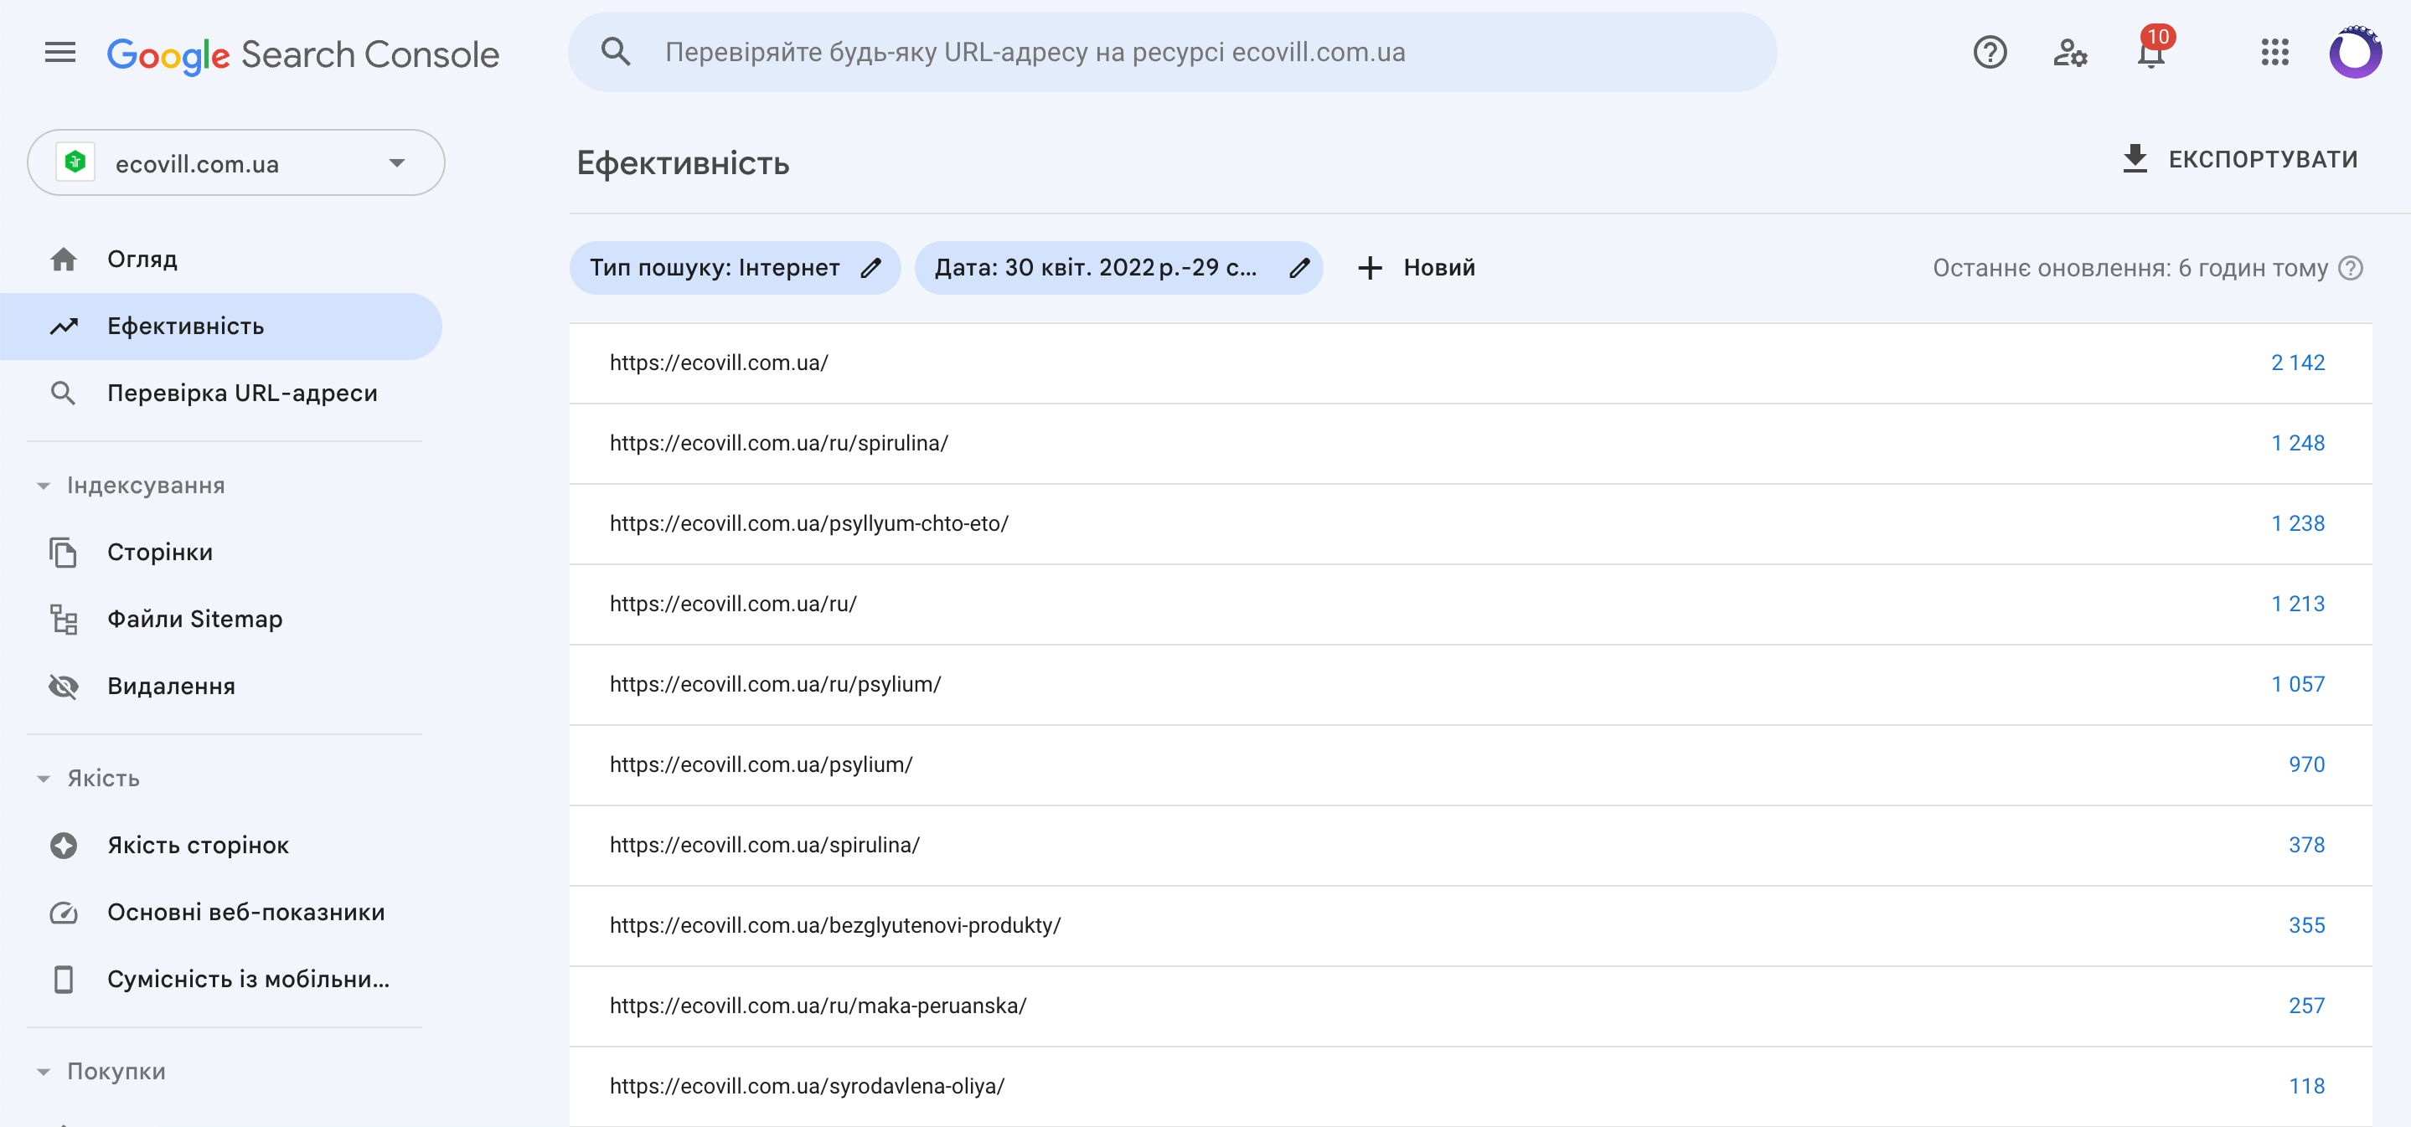Open the hamburger main menu
Viewport: 2411px width, 1127px height.
coord(61,53)
